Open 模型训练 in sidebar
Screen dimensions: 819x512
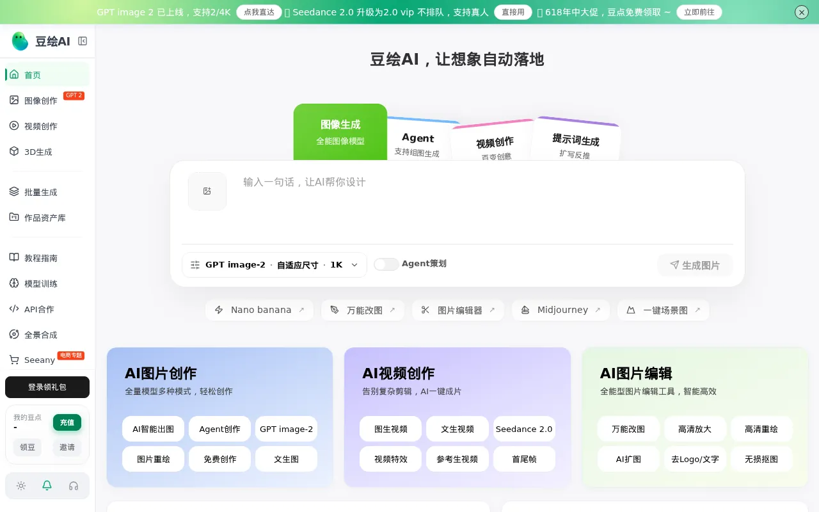(47, 284)
